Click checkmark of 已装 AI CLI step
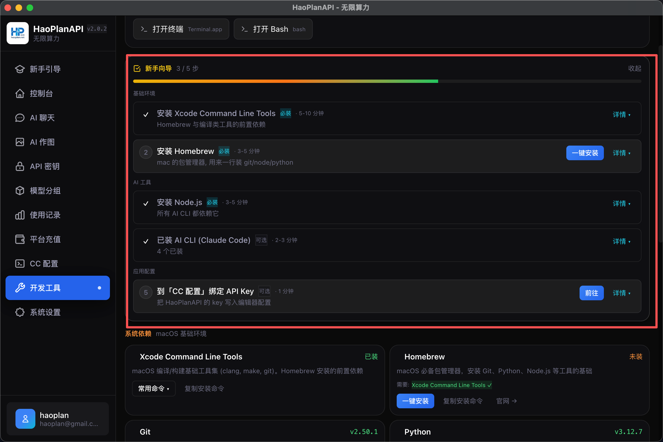 pyautogui.click(x=146, y=241)
